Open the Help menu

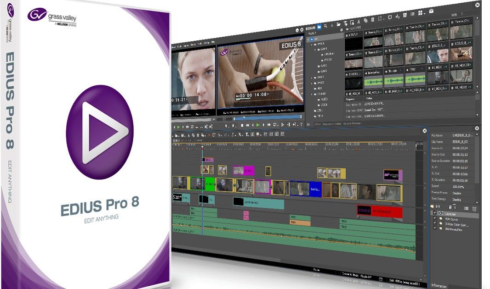click(x=213, y=42)
